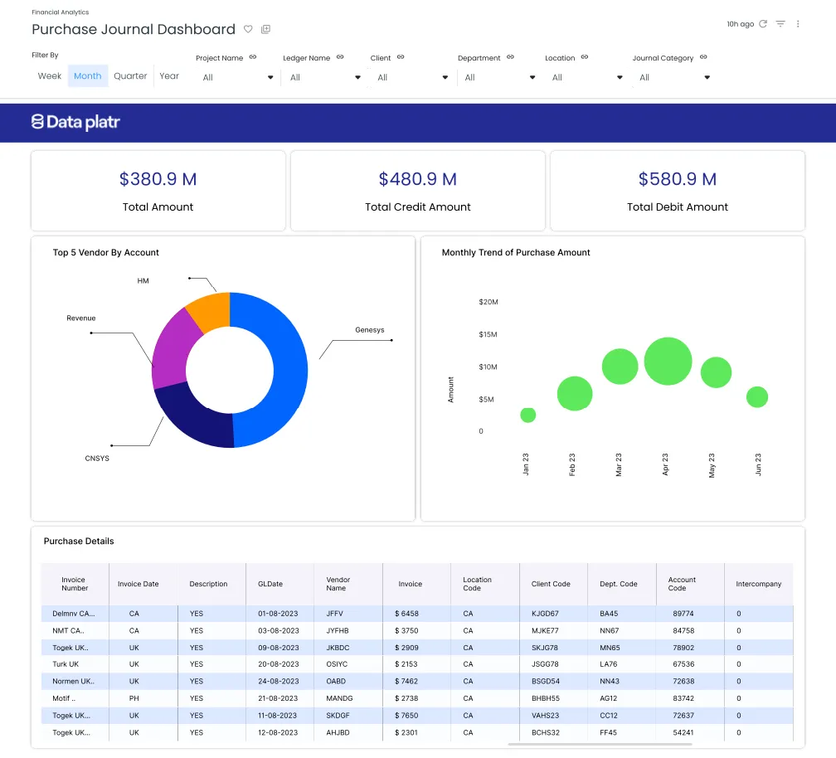Select the Quarter time filter
This screenshot has height=758, width=836.
pos(130,75)
